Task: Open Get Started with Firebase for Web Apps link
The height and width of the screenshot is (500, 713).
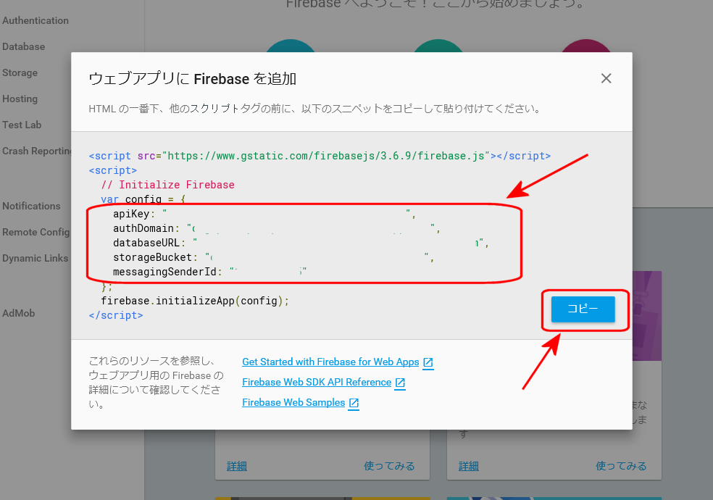Action: coord(330,362)
